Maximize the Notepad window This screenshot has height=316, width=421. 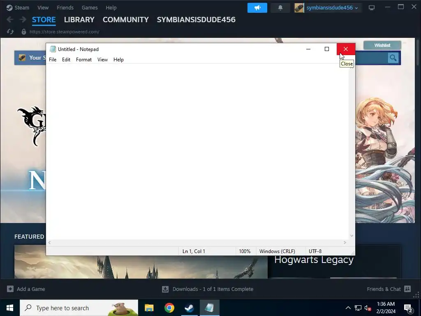(327, 49)
